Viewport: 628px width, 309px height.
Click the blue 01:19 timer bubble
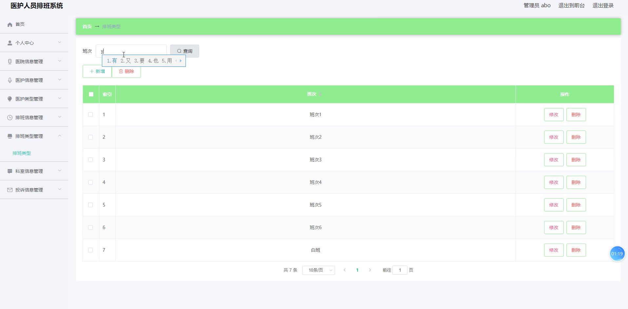tap(617, 254)
